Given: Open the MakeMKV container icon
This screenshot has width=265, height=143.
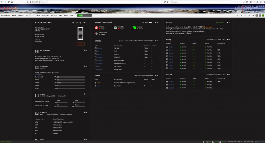Looking at the screenshot, I should tap(116, 28).
